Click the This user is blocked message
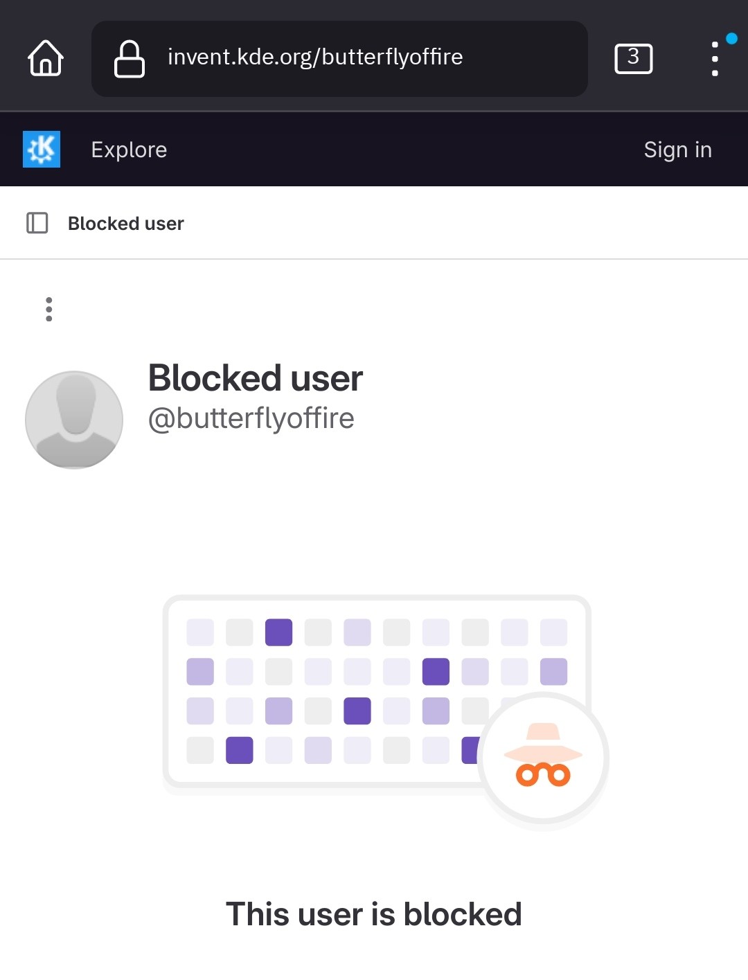The image size is (748, 980). point(373,914)
